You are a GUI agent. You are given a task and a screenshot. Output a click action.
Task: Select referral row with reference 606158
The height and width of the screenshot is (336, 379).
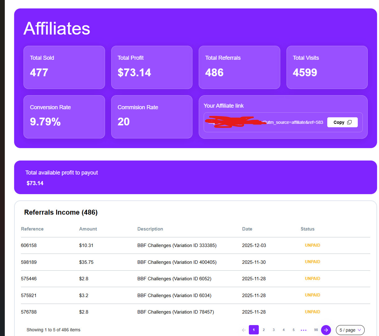tap(29, 245)
